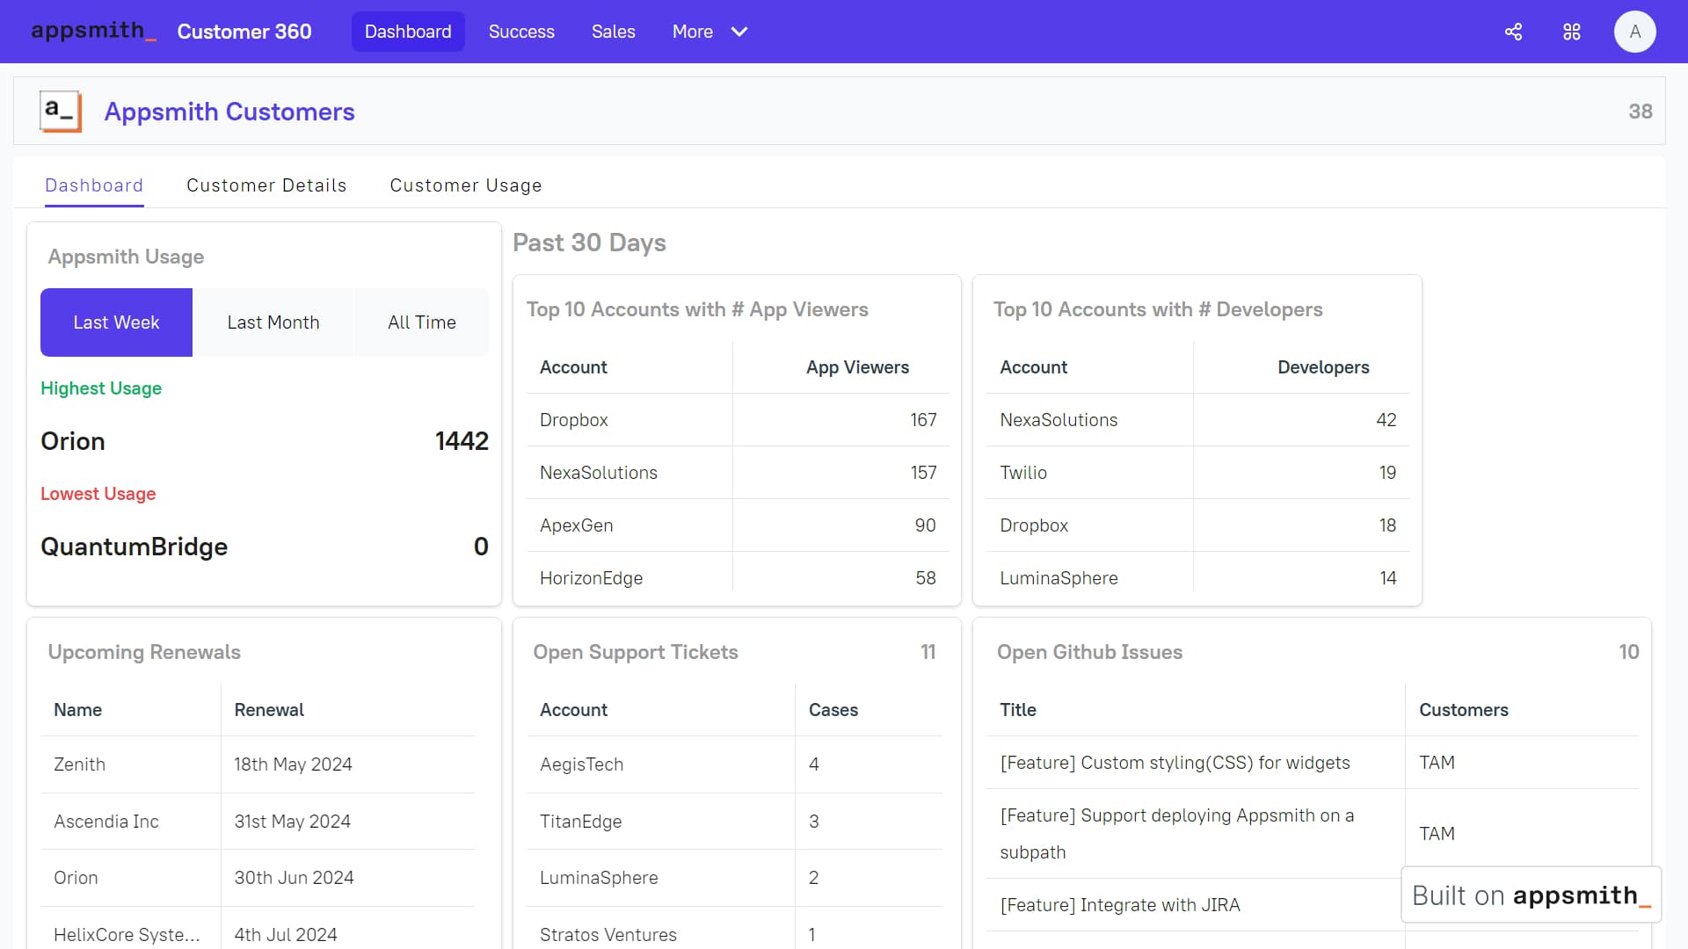The image size is (1688, 949).
Task: Click the Dashboard navigation item
Action: click(407, 31)
